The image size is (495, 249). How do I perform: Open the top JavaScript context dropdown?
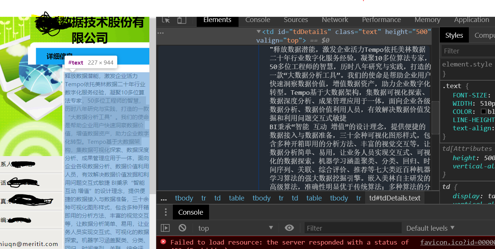click(236, 228)
